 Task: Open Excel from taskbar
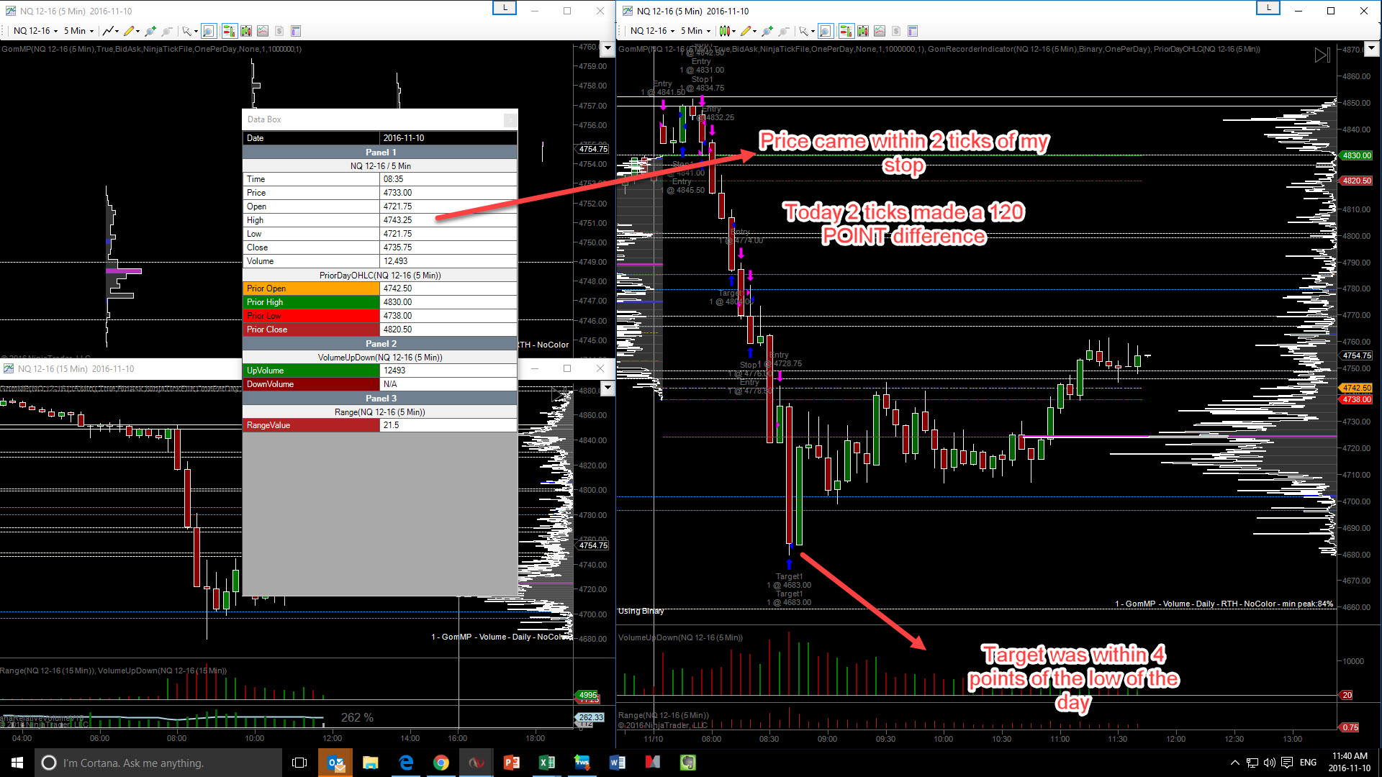(x=547, y=763)
